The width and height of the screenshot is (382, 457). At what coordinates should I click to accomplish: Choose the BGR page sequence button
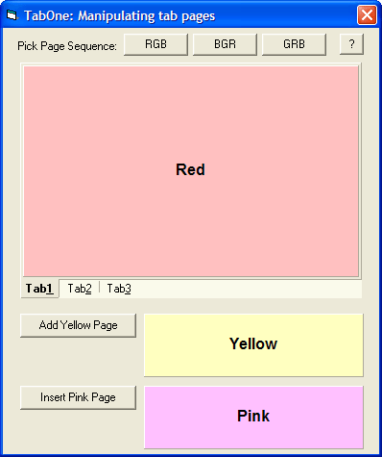coord(225,44)
